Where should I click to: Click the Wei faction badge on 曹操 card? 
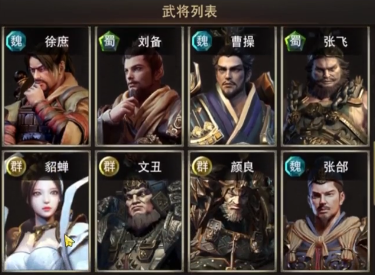pos(202,41)
